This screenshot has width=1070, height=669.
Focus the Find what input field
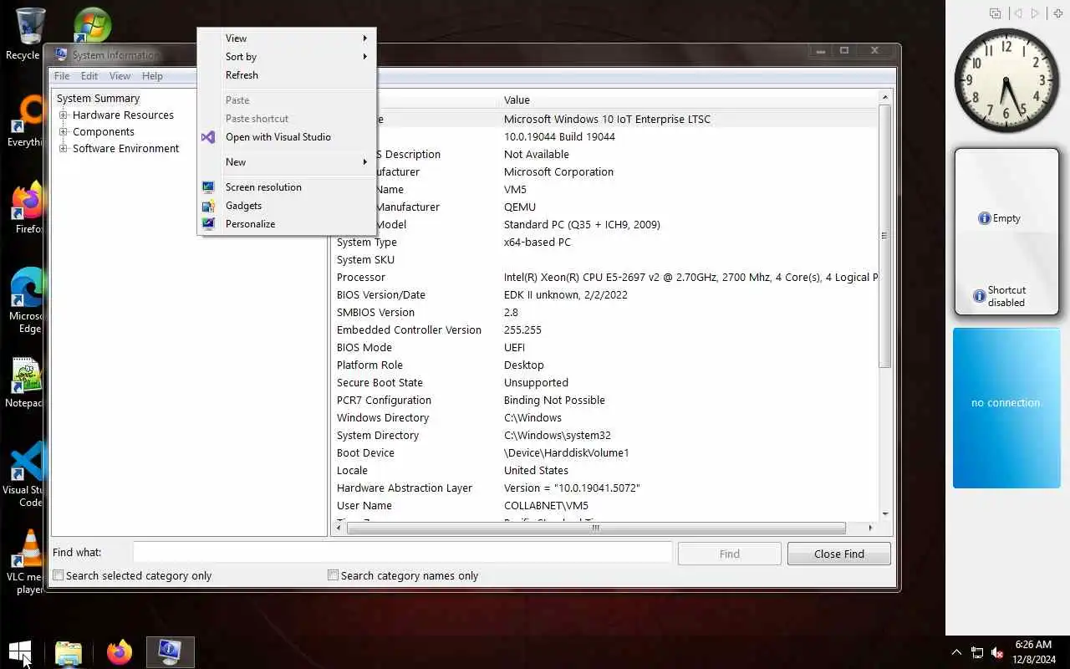pos(402,553)
